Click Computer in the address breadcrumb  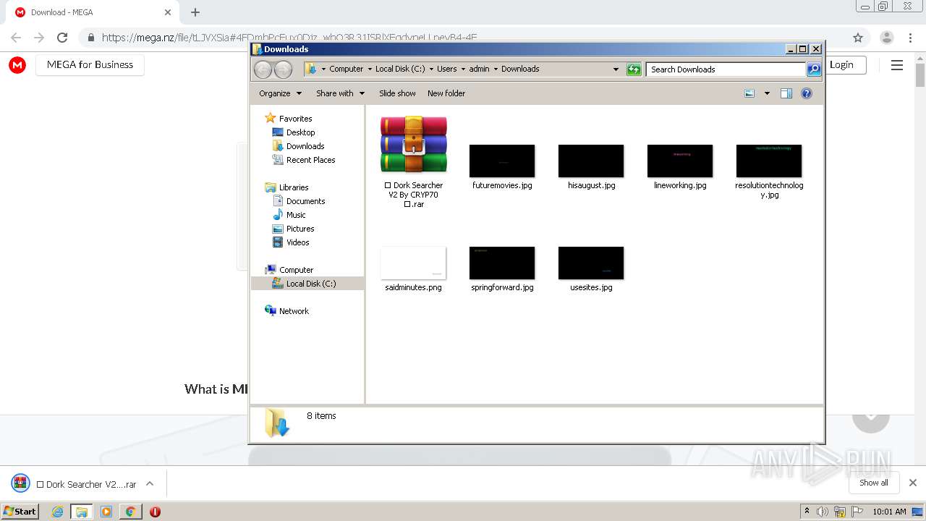click(347, 69)
